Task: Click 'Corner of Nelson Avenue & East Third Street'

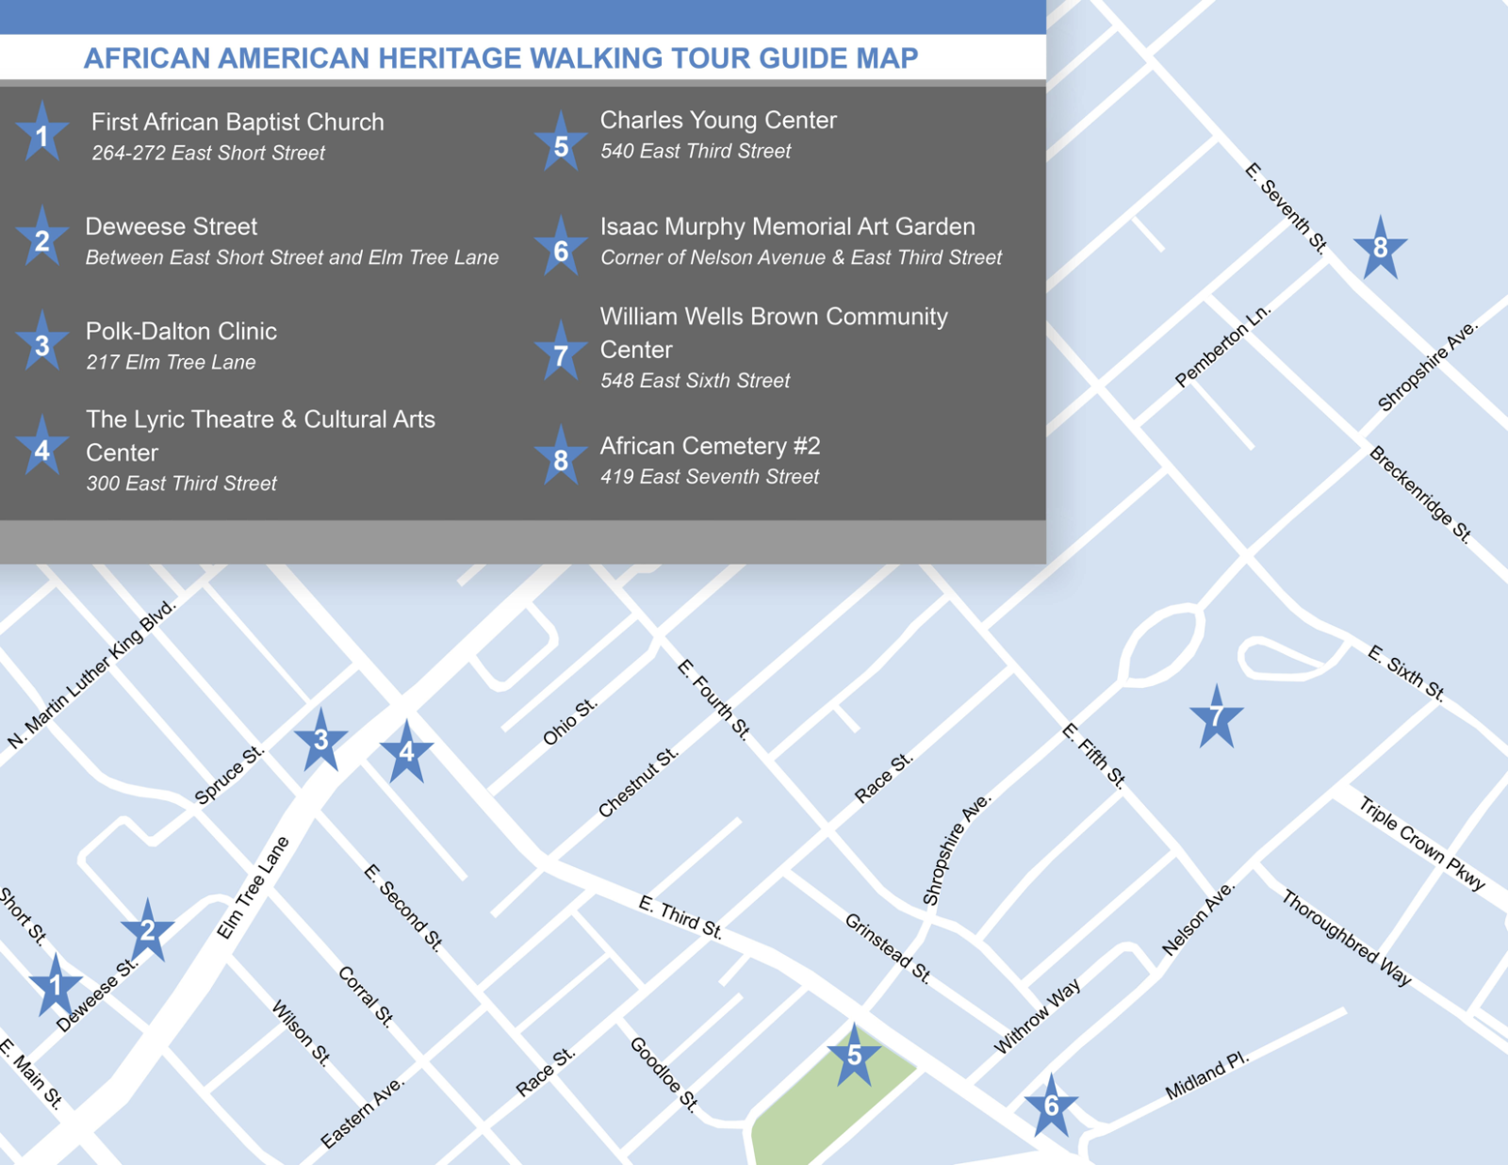Action: pos(801,257)
